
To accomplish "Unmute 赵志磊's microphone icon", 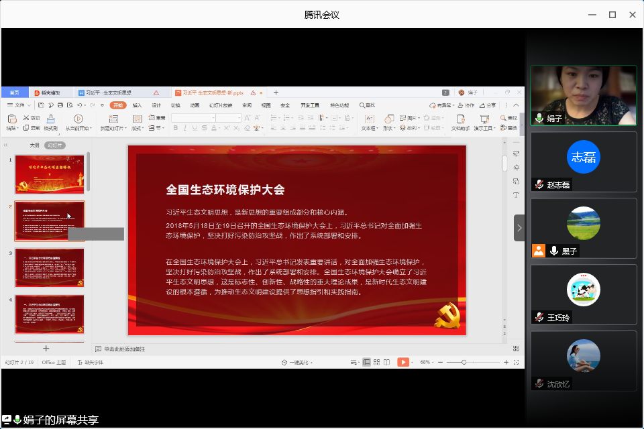I will point(539,184).
